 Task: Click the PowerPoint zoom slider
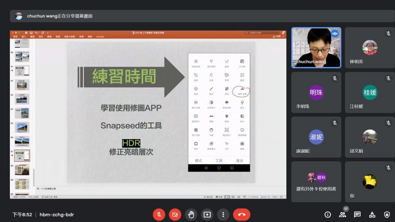click(x=259, y=197)
